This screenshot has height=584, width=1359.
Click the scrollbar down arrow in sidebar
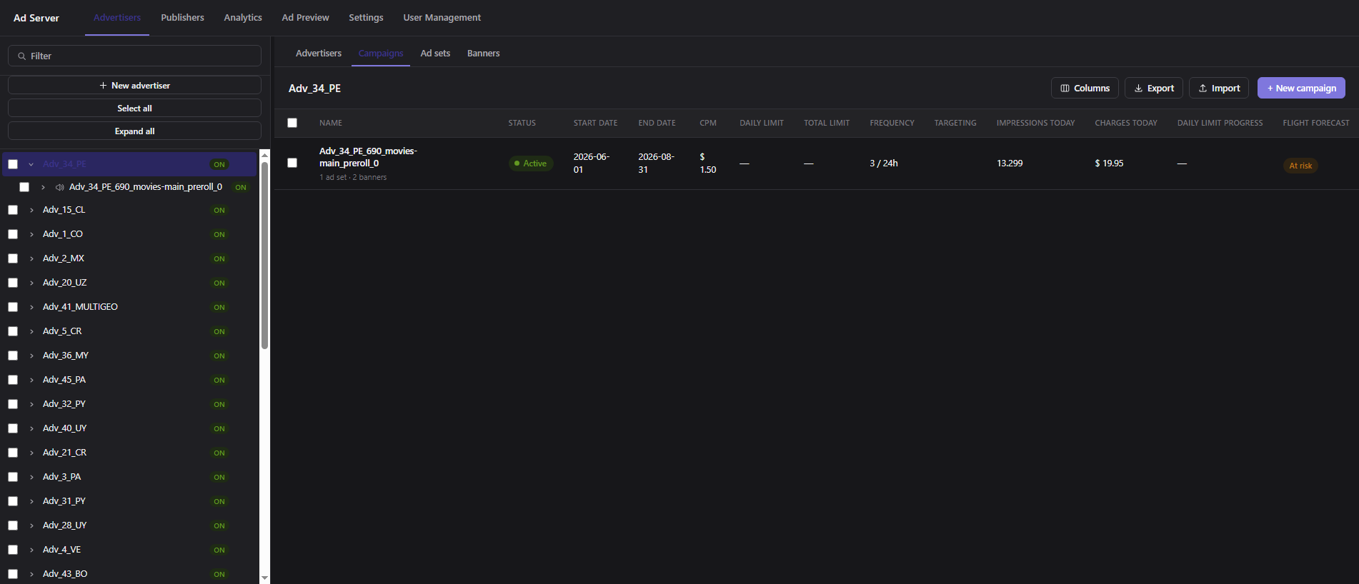pyautogui.click(x=264, y=578)
